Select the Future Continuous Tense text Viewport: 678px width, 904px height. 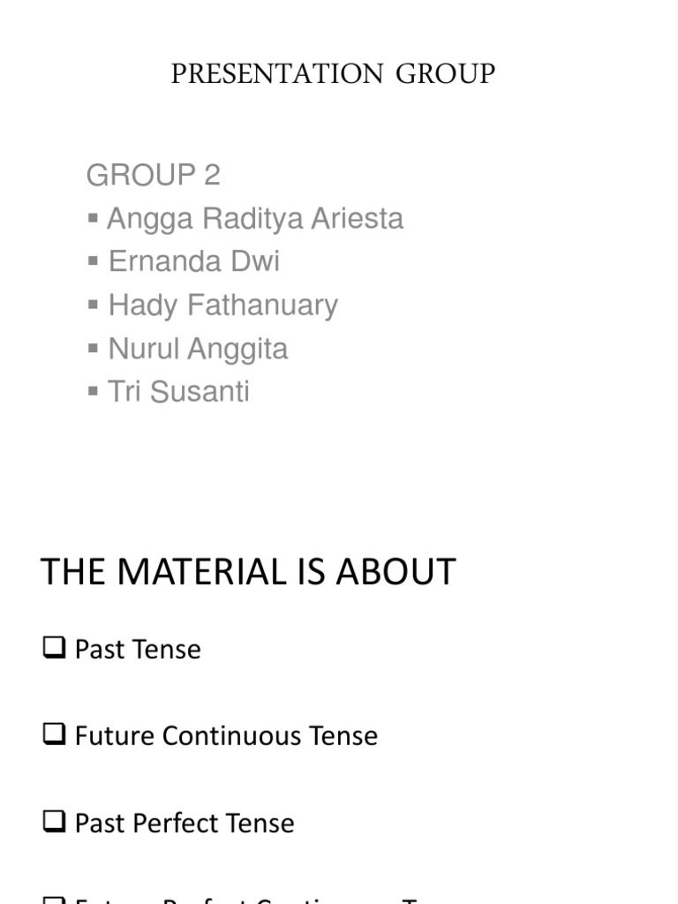pyautogui.click(x=226, y=736)
